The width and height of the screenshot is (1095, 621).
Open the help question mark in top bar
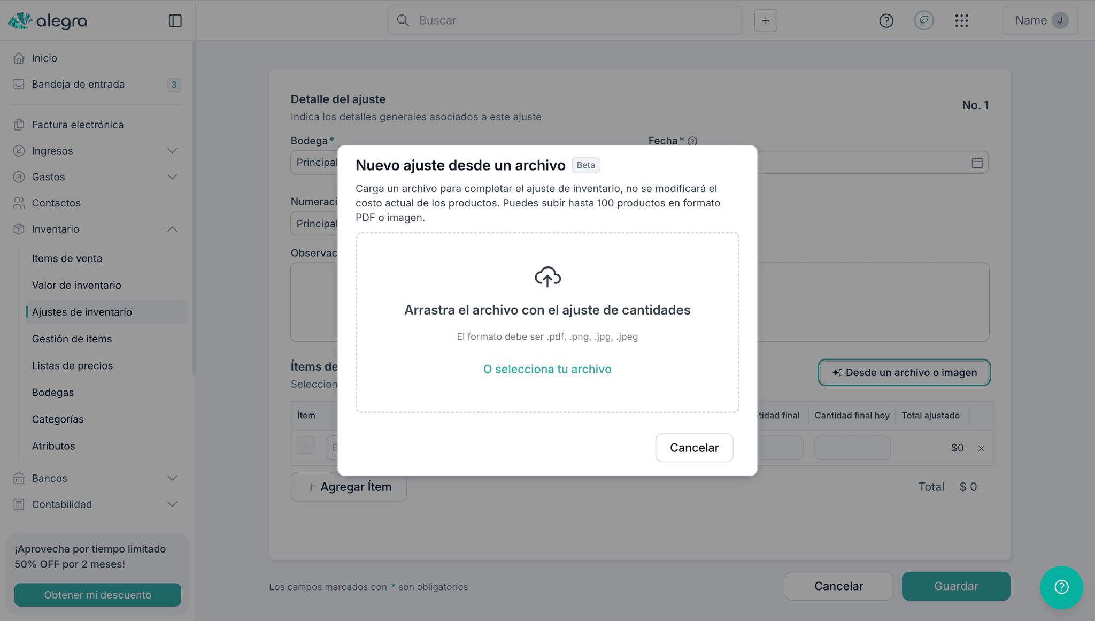[886, 20]
